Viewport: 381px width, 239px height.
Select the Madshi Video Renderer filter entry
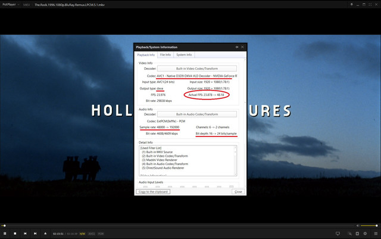tap(160, 160)
